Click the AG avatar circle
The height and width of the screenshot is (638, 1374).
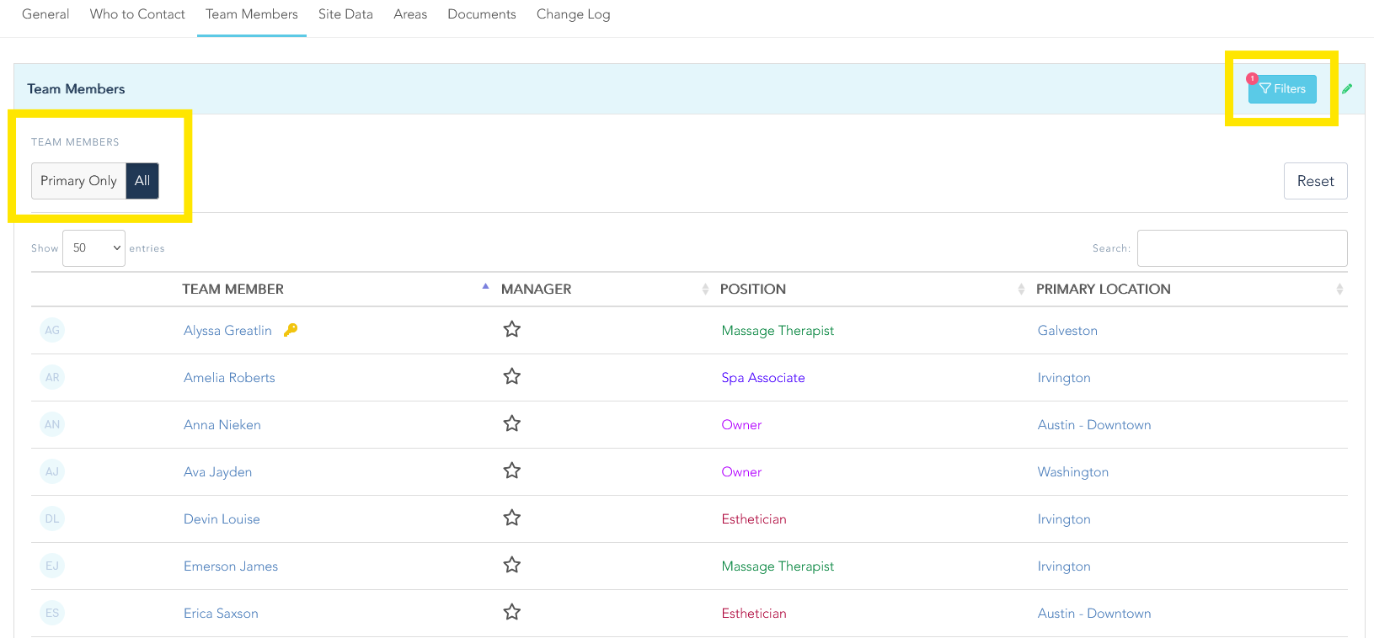tap(52, 330)
